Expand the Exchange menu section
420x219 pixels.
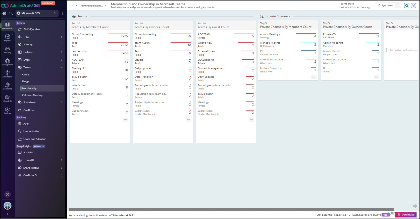pyautogui.click(x=40, y=52)
